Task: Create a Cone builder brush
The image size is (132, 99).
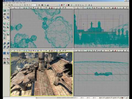Action: tap(8, 23)
